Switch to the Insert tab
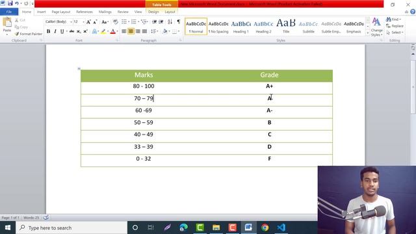Screen dimensions: 416x234 [41, 12]
